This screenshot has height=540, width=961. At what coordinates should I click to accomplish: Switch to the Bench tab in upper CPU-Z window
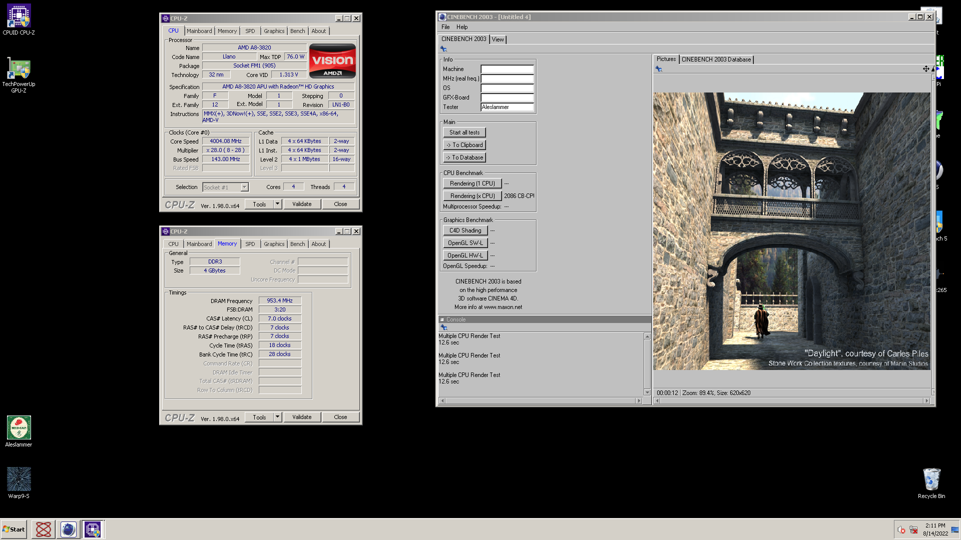coord(297,31)
